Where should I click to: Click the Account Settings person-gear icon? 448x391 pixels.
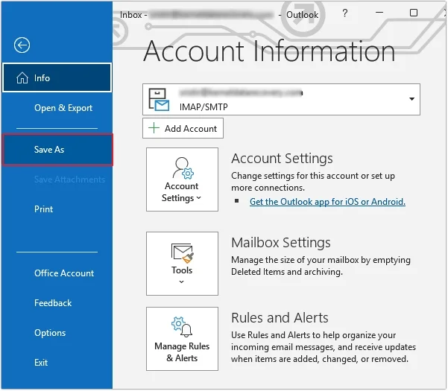coord(182,167)
